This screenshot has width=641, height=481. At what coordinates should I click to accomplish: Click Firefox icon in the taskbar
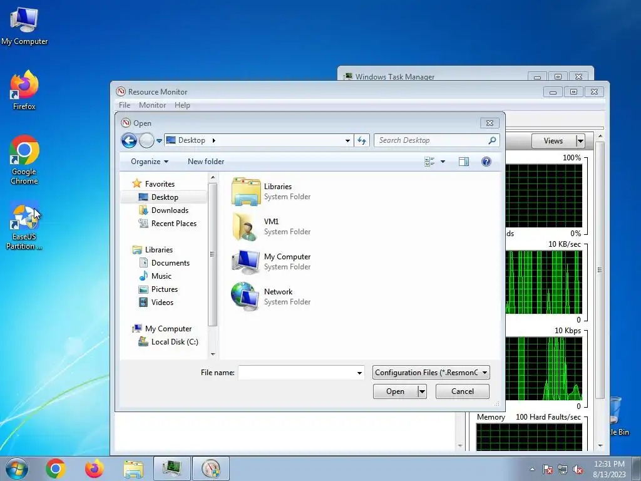(94, 468)
